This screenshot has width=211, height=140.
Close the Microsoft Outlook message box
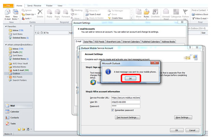(x=155, y=62)
